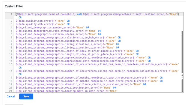This screenshot has height=105, width=186.
Task: Click relationship_to_hoh_error expression on line 7
Action: pyautogui.click(x=66, y=38)
